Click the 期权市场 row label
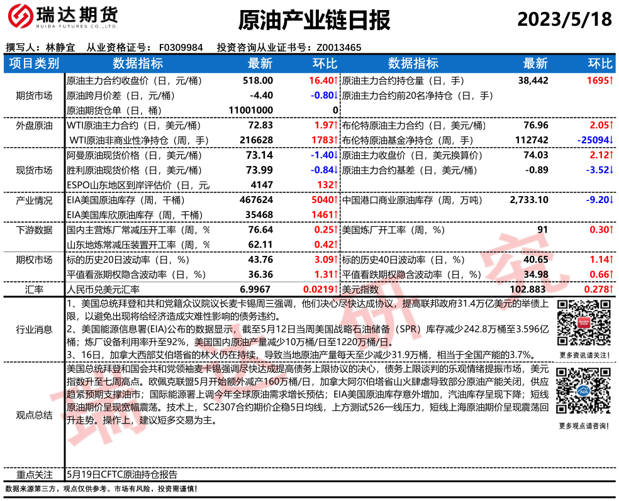The height and width of the screenshot is (501, 619). click(34, 260)
